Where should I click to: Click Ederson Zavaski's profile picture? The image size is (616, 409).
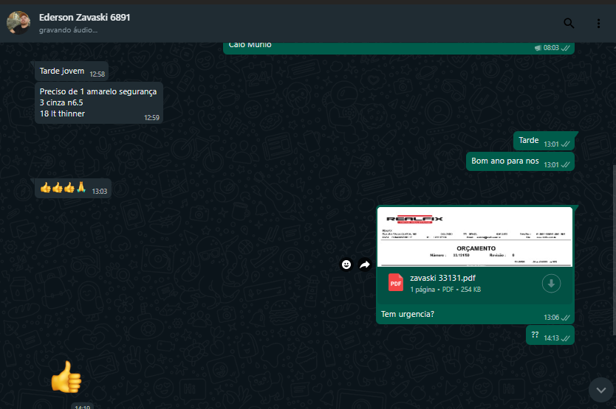(x=18, y=23)
